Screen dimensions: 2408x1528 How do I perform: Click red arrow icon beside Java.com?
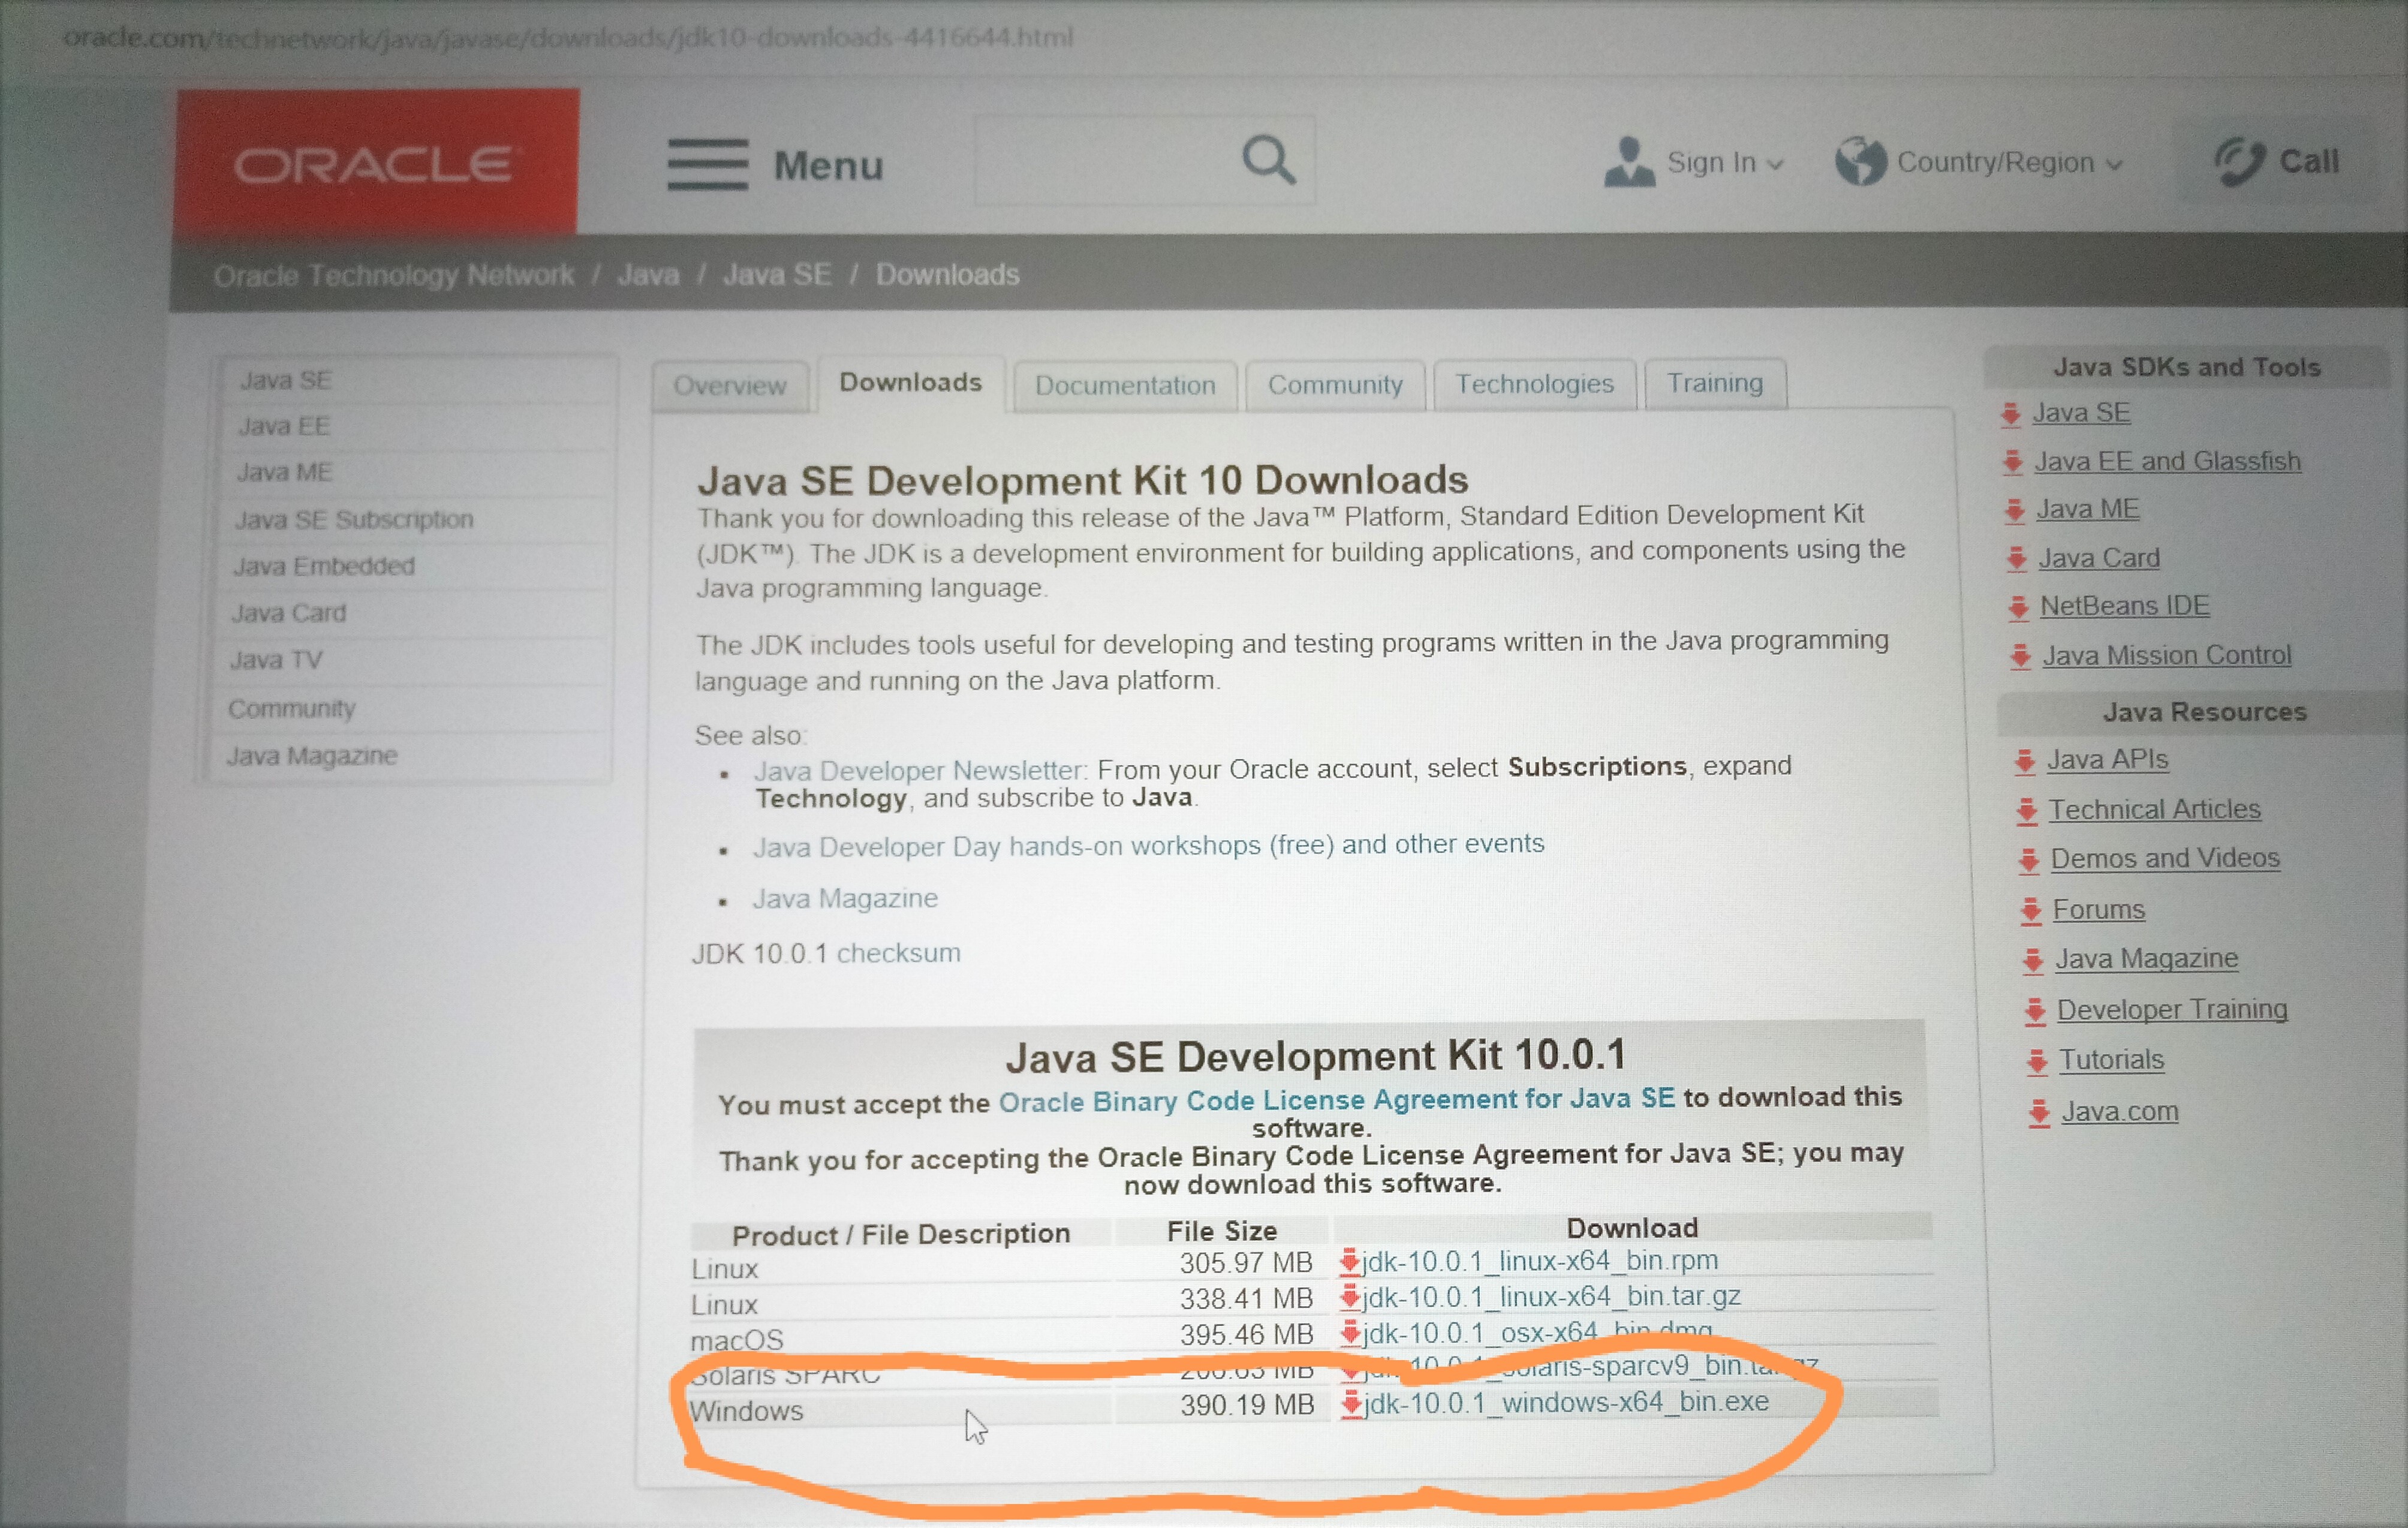[2039, 1113]
